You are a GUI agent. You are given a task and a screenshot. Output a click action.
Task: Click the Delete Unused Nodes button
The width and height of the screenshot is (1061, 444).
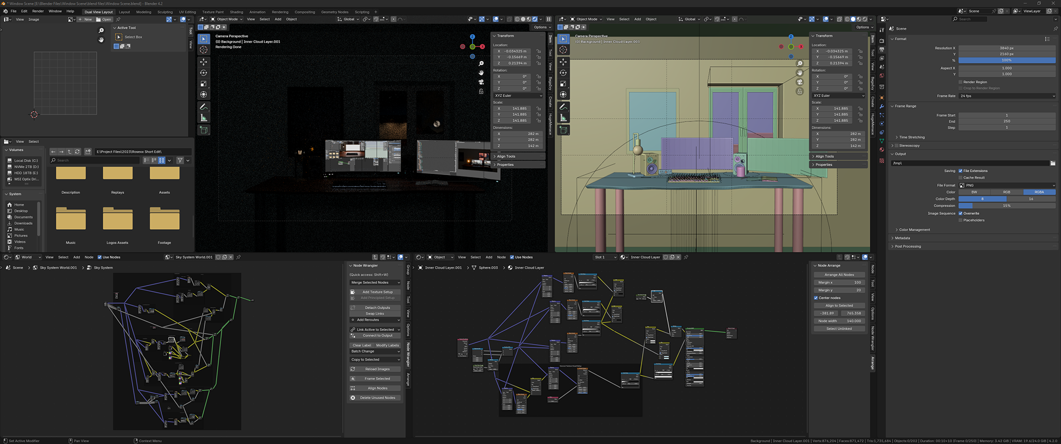click(375, 398)
